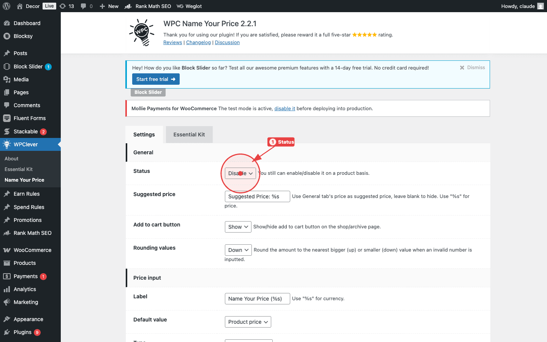Open the Discussion link
Screen dimensions: 547x342
point(227,43)
